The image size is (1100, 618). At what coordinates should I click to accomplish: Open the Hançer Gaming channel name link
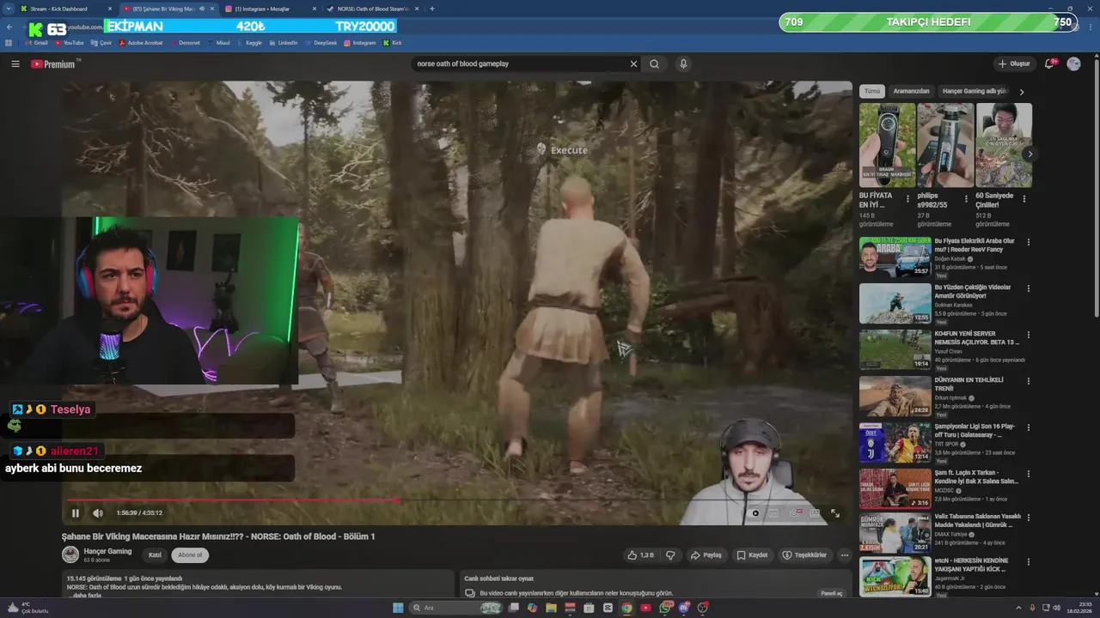click(107, 551)
